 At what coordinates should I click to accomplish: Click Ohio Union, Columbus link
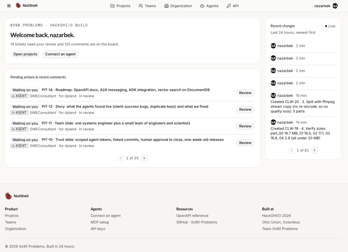coord(281,222)
